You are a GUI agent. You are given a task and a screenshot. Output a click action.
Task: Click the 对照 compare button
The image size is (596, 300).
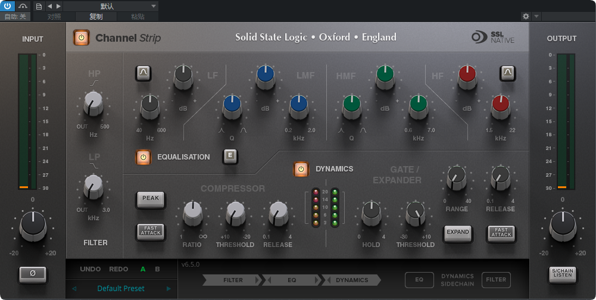pyautogui.click(x=54, y=17)
